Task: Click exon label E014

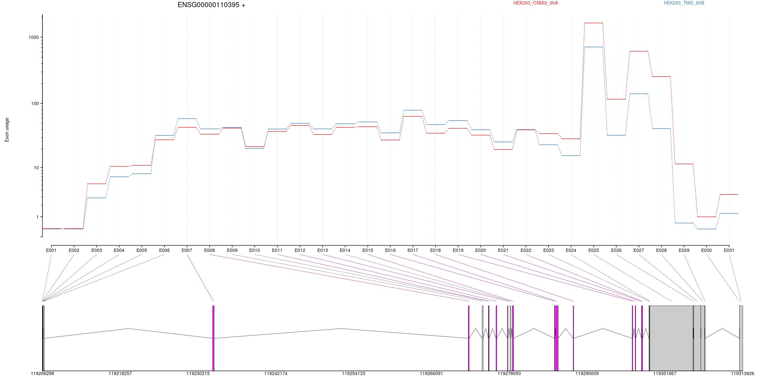Action: click(345, 250)
